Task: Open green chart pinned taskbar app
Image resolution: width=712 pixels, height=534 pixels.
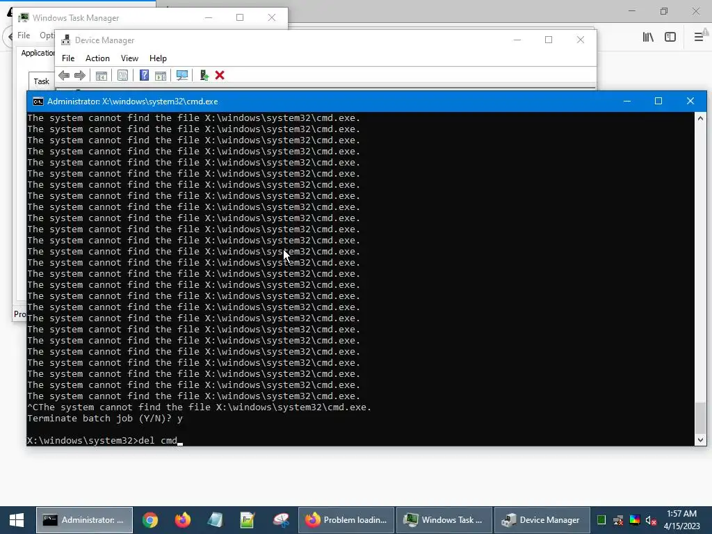Action: coord(248,520)
